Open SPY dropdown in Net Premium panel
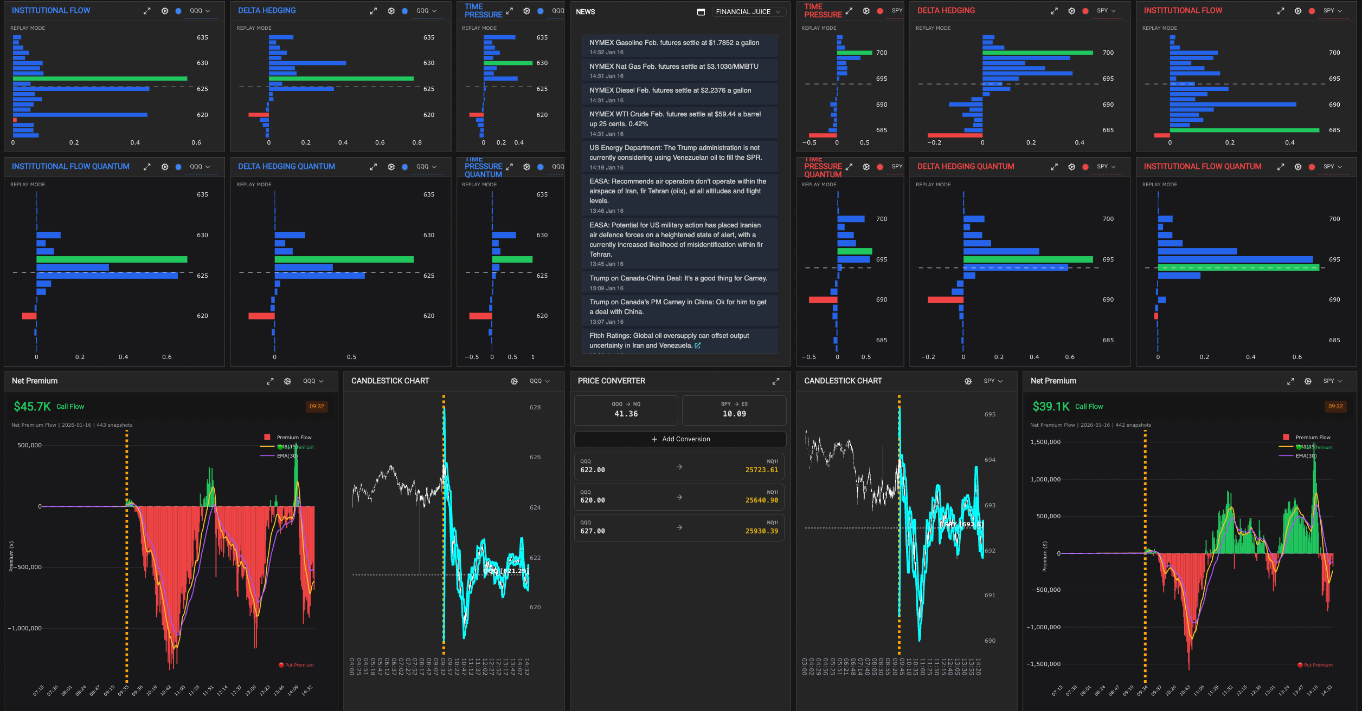1362x711 pixels. (x=1333, y=381)
